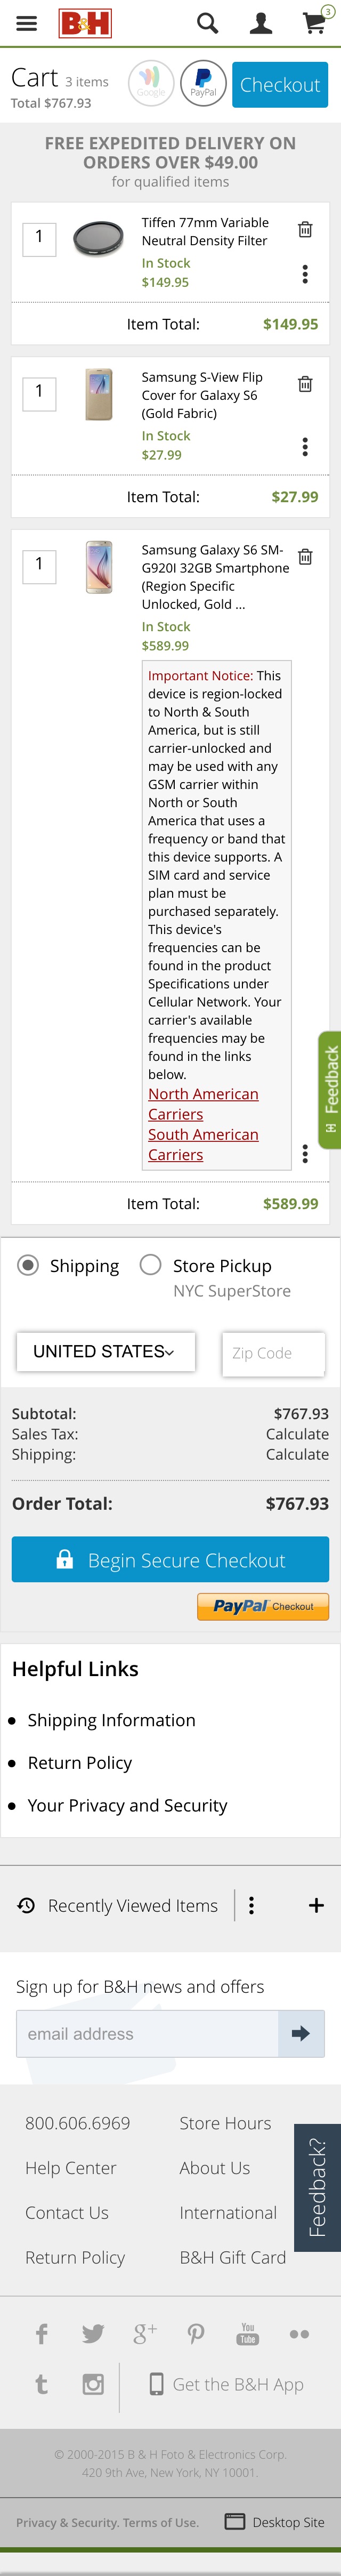Open B&H's Facebook page via social icon
The width and height of the screenshot is (341, 2576).
(41, 2333)
